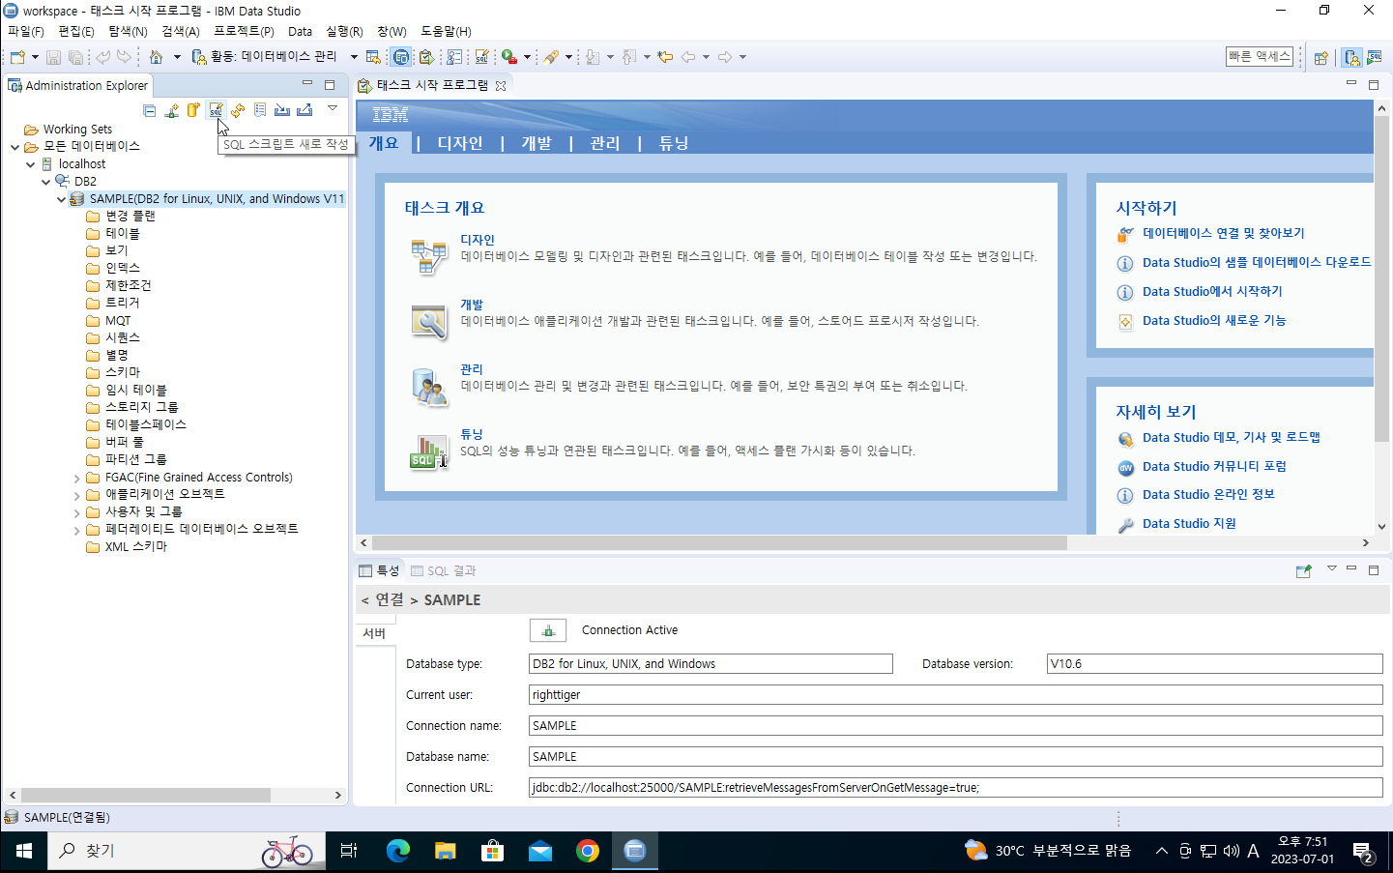Toggle the highlighted database toolbar button
The height and width of the screenshot is (873, 1393).
(x=400, y=57)
